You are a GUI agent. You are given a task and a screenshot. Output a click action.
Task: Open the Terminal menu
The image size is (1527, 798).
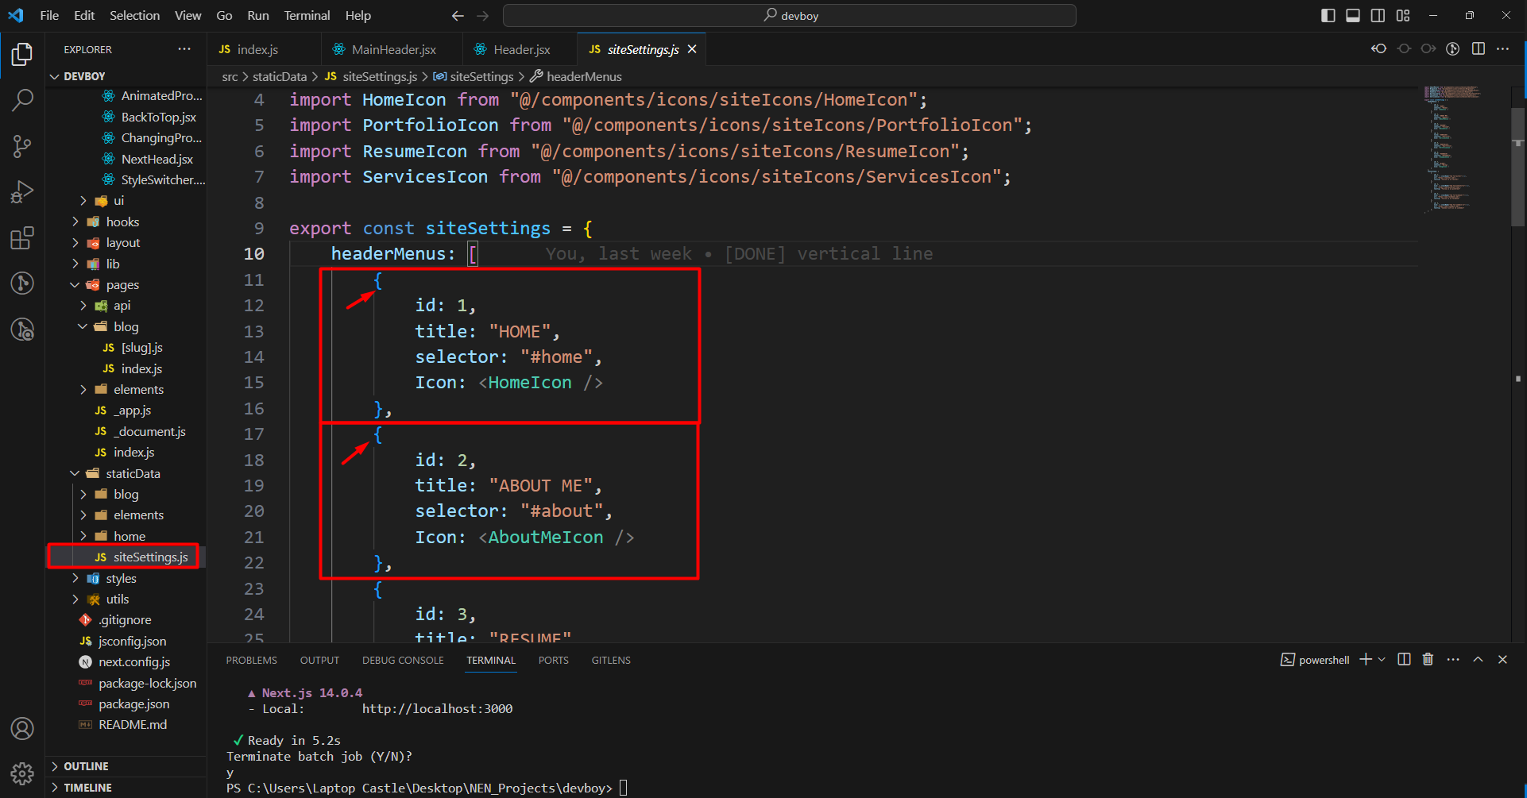(x=307, y=16)
